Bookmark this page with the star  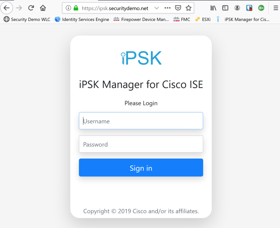point(188,8)
